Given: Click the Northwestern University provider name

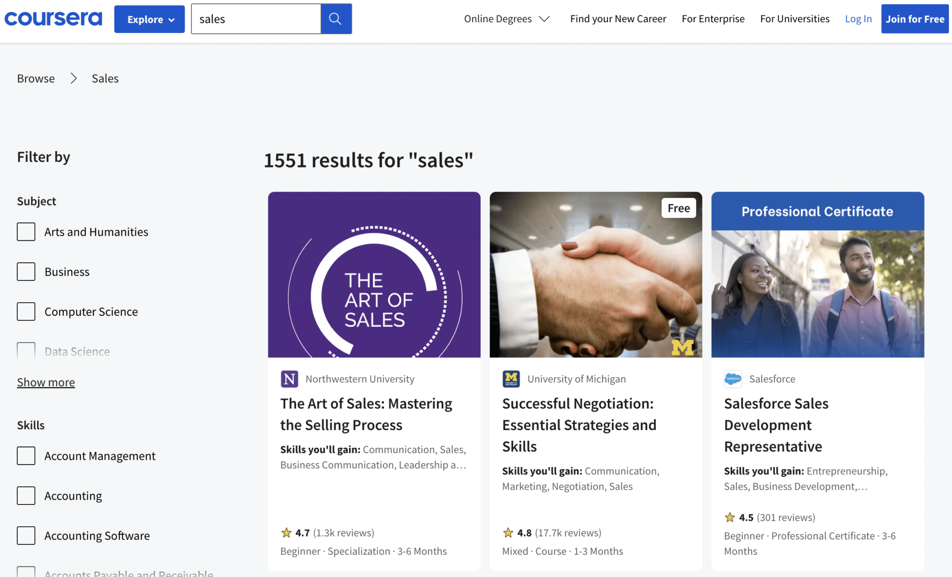Looking at the screenshot, I should click(360, 379).
